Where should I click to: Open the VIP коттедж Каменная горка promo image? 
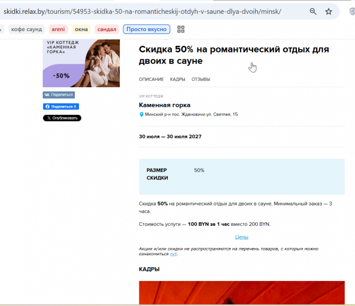[x=81, y=63]
